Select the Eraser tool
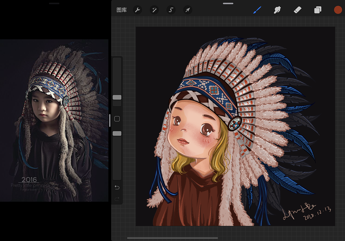 (298, 10)
